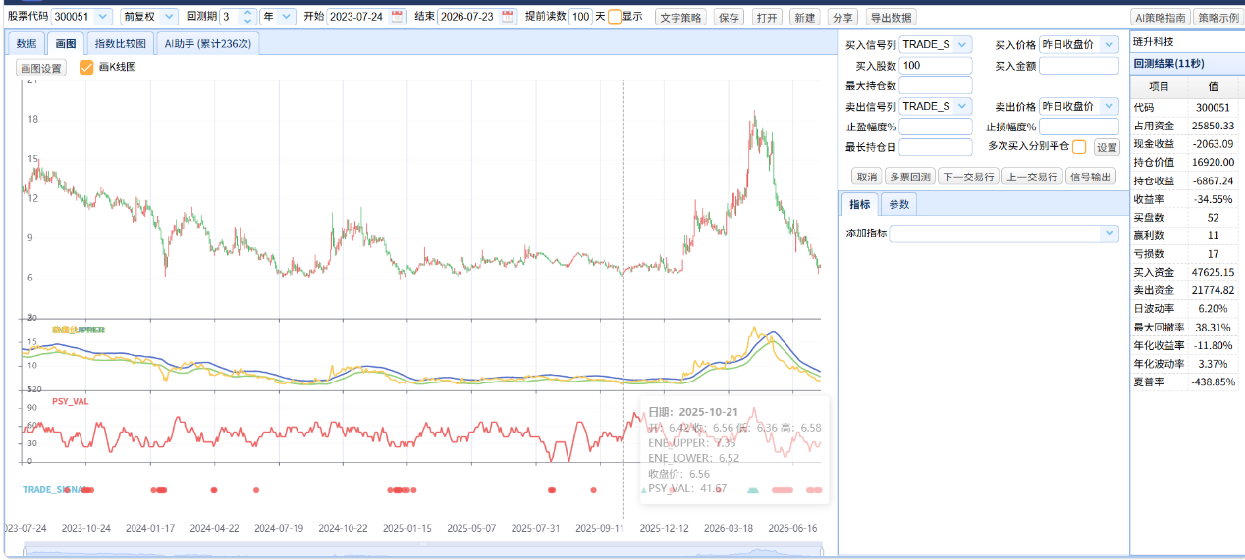1245x560 pixels.
Task: Open the start date calendar picker
Action: pyautogui.click(x=397, y=17)
